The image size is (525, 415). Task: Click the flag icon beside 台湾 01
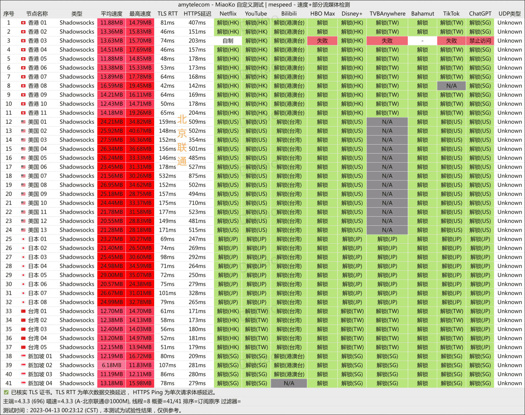coord(23,311)
